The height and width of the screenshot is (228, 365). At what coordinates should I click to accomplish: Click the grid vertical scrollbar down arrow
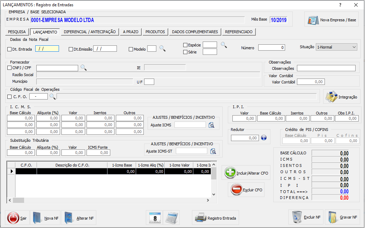coord(214,194)
